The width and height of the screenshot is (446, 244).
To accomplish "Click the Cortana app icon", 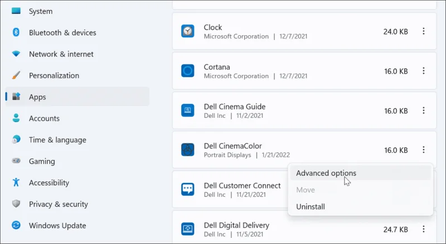I will (188, 71).
